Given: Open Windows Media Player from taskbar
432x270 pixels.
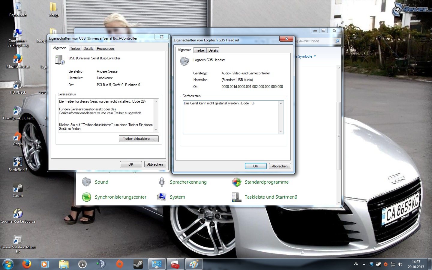Looking at the screenshot, I should tap(45, 264).
